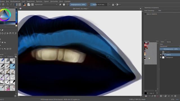Open the Brush Smoothing dropdown
The height and width of the screenshot is (101, 180).
169,11
